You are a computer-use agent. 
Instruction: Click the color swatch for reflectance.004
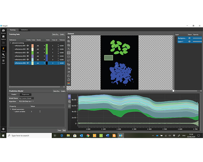[32, 56]
